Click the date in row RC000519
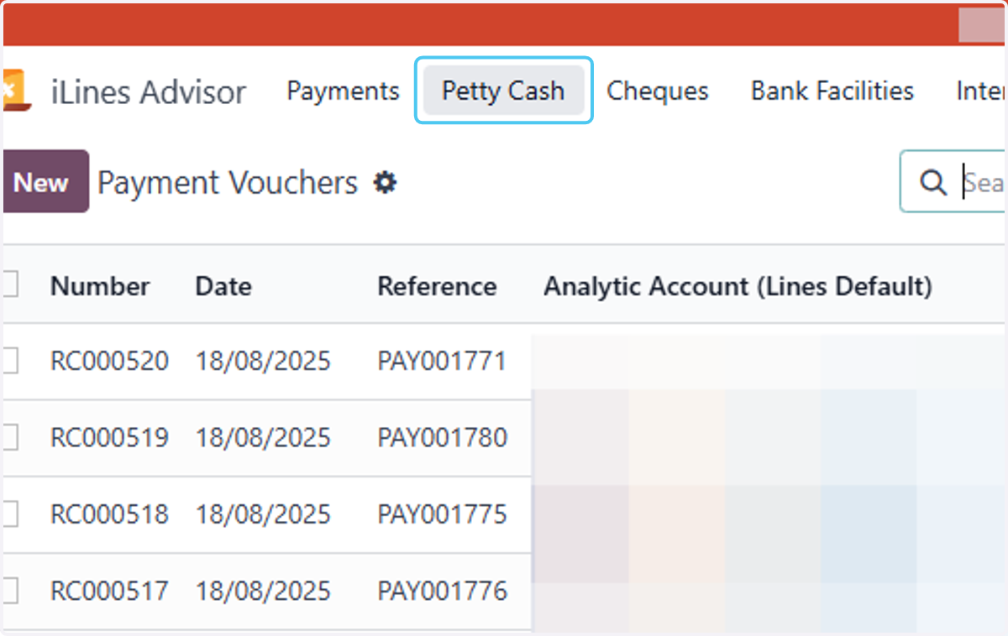Image resolution: width=1008 pixels, height=636 pixels. click(263, 437)
